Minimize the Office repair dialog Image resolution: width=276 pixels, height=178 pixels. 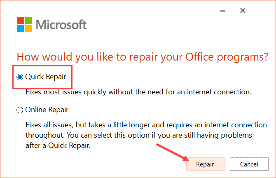click(x=223, y=11)
